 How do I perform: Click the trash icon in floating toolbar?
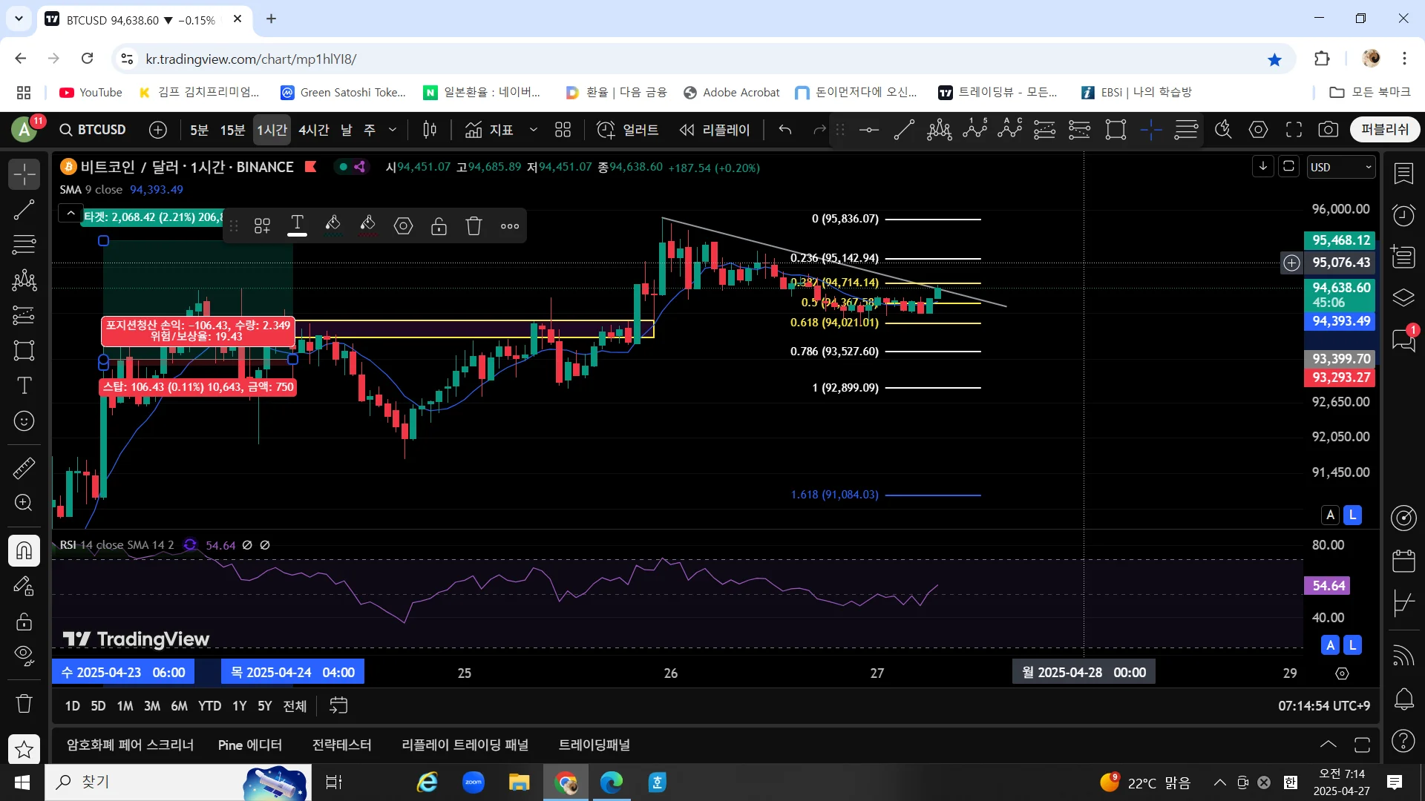pos(474,226)
